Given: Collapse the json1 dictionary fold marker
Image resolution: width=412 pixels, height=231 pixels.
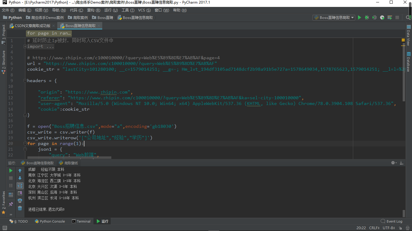Looking at the screenshot, I should [x=25, y=149].
